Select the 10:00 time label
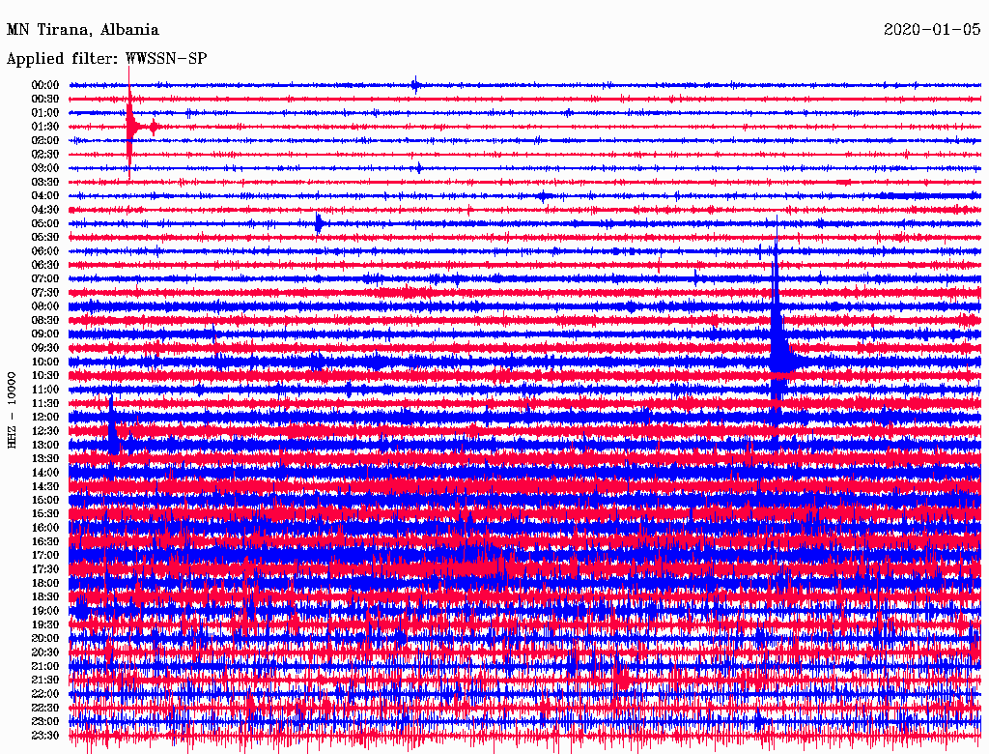989x754 pixels. coord(45,362)
